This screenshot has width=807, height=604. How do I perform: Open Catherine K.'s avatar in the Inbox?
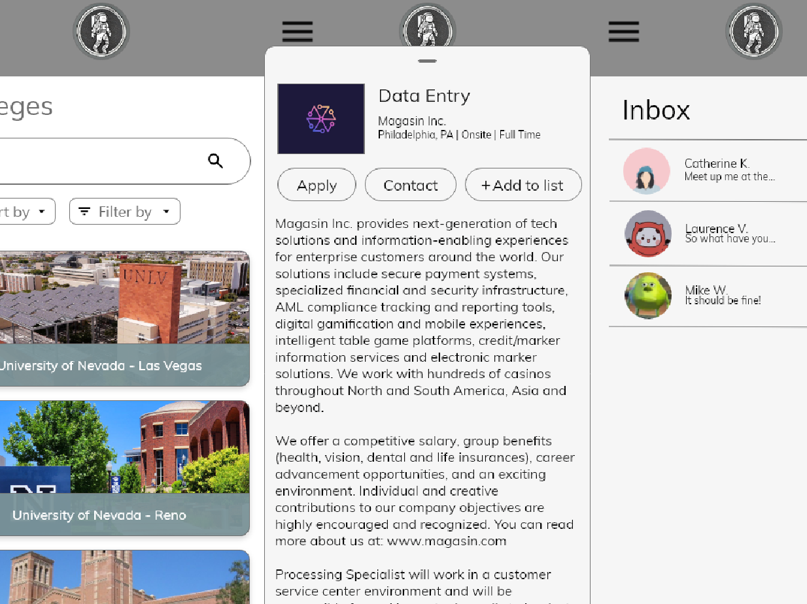coord(647,171)
